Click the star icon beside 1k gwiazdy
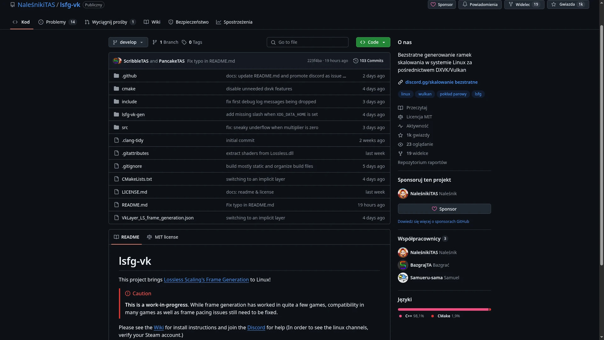604x340 pixels. pyautogui.click(x=401, y=135)
